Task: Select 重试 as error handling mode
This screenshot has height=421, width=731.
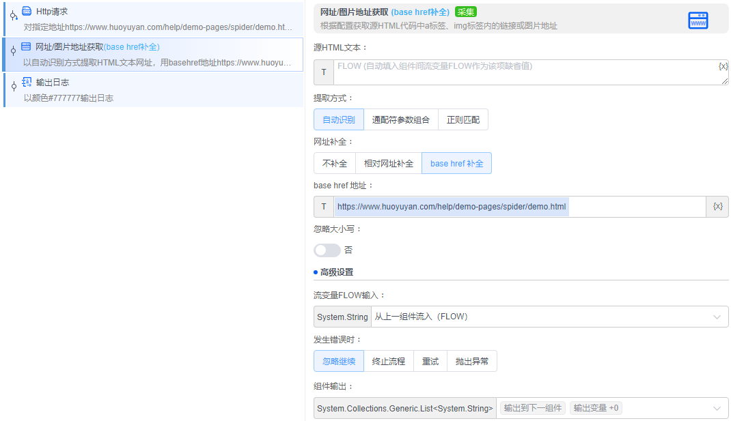Action: [x=430, y=361]
